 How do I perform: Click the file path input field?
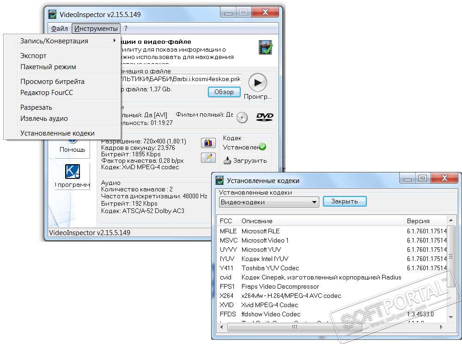[180, 79]
